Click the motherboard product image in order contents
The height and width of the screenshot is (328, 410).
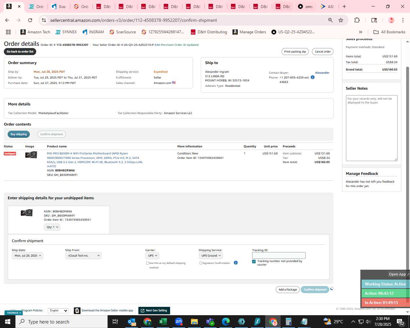[x=31, y=155]
